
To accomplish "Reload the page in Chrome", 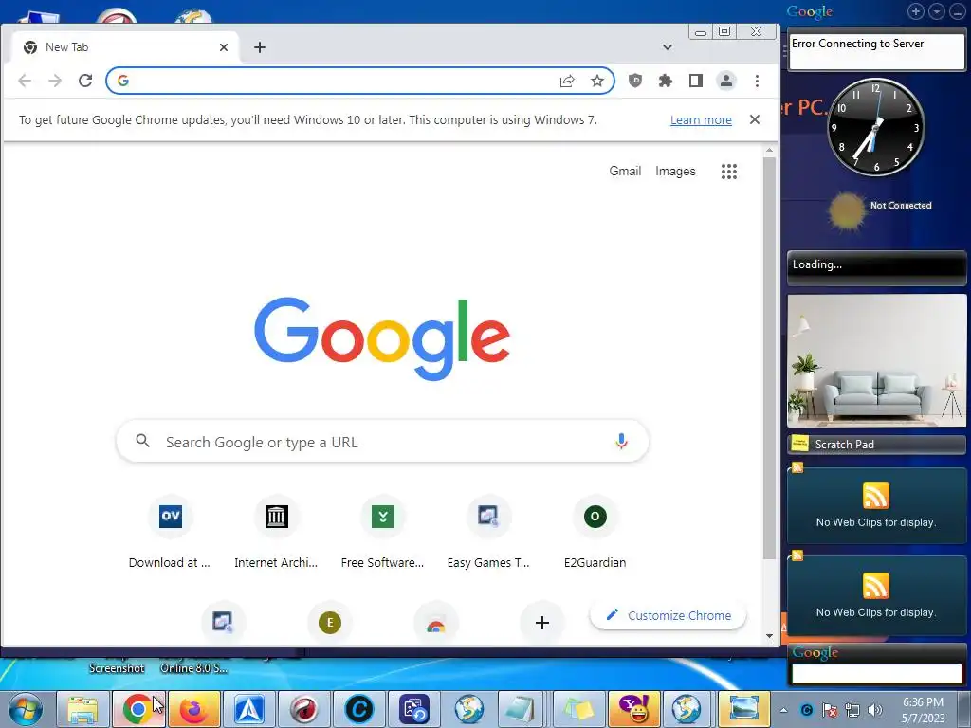I will click(85, 81).
